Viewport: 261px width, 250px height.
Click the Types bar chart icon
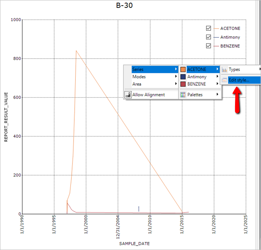click(x=224, y=70)
